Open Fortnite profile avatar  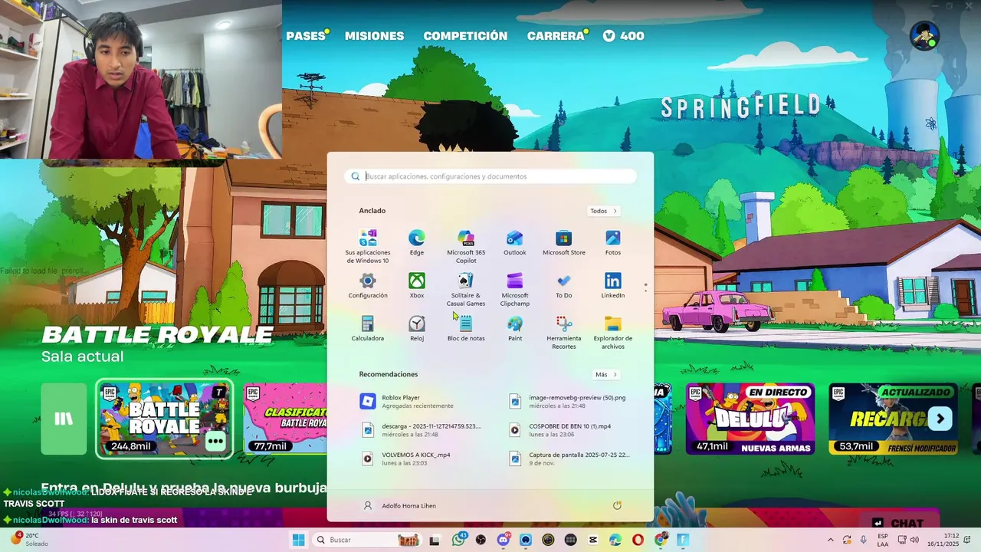[924, 35]
